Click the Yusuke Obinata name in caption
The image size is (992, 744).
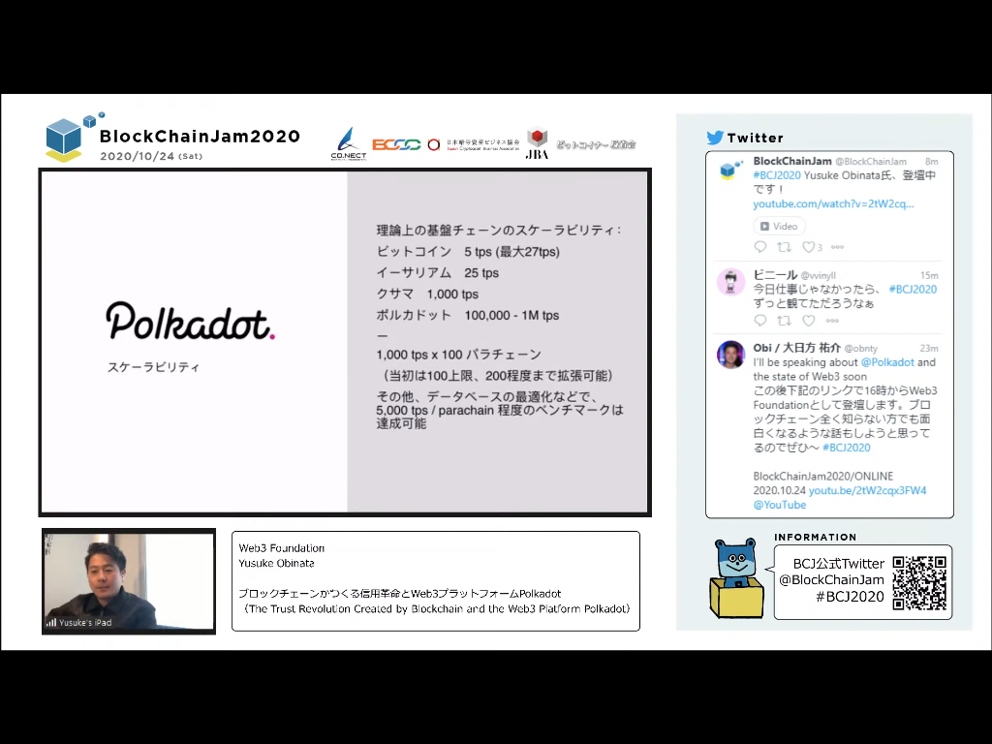pyautogui.click(x=276, y=563)
